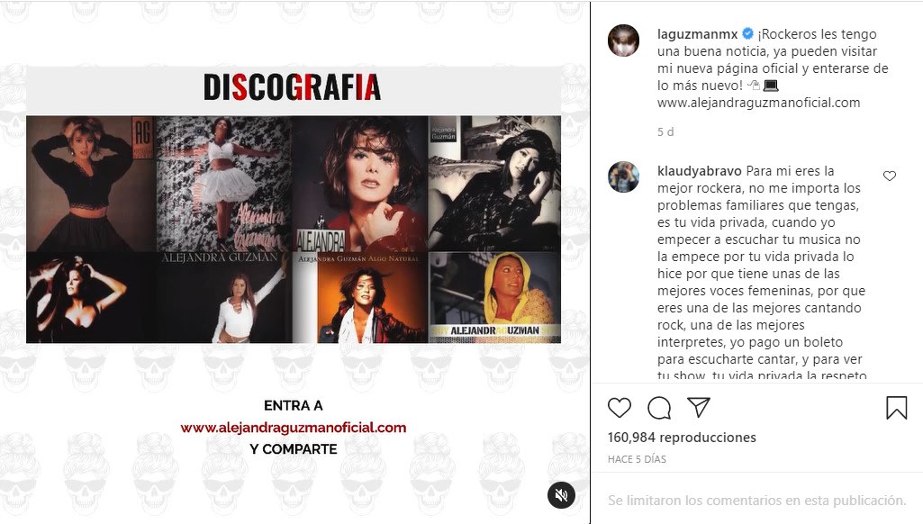Click the DISCOGRAFIA video heading
Screen dimensions: 923x524
point(293,87)
